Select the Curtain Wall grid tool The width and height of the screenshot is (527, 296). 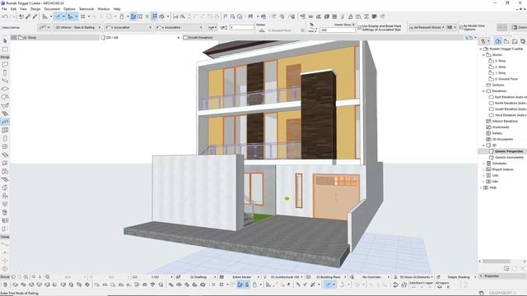point(5,130)
